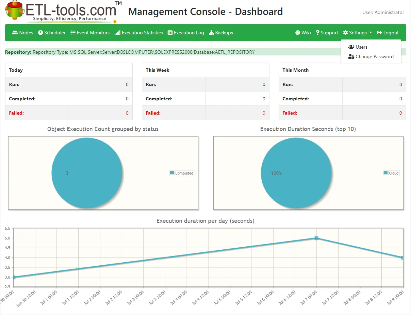
Task: Click the Execution Statistics bar chart icon
Action: coord(117,33)
